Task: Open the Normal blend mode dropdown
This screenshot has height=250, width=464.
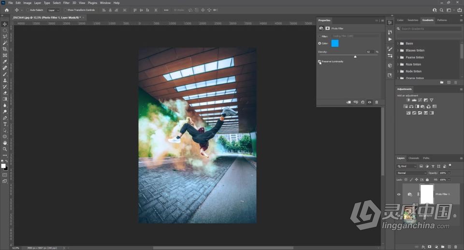Action: (x=411, y=173)
